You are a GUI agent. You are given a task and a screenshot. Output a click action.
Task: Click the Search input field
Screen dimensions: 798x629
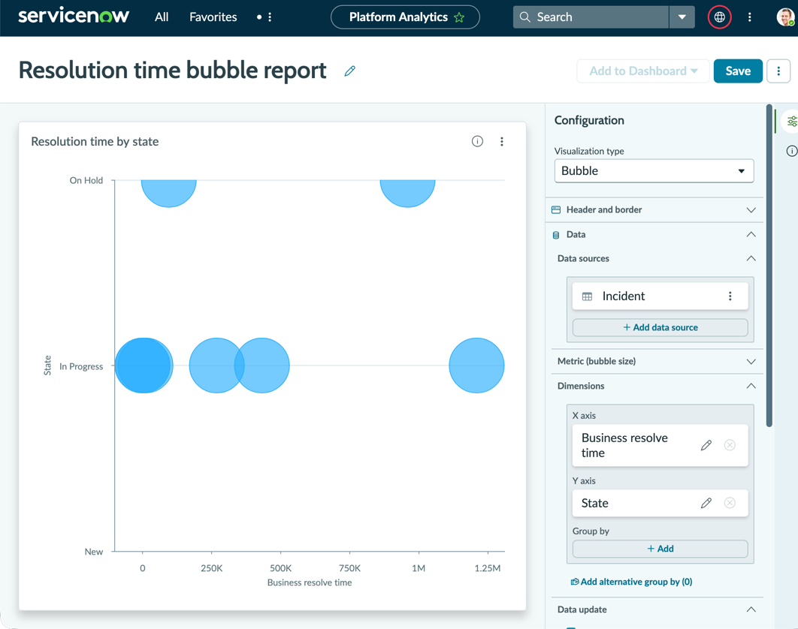click(x=591, y=17)
